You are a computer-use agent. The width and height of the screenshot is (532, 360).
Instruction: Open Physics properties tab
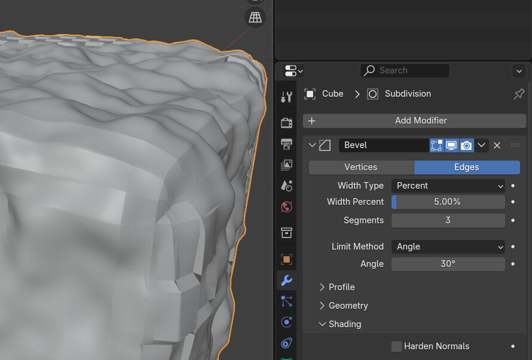coord(287,322)
